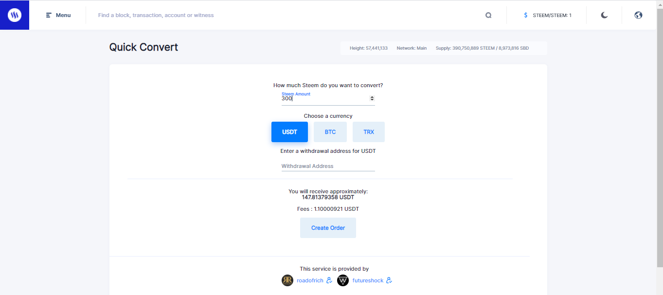This screenshot has width=663, height=295.
Task: Click the roadofrich avatar image
Action: [x=287, y=280]
